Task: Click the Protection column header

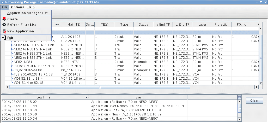Action: pyautogui.click(x=222, y=25)
